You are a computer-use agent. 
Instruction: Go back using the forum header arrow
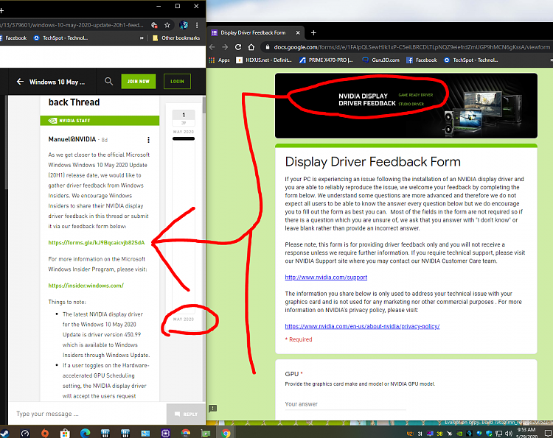[20, 82]
